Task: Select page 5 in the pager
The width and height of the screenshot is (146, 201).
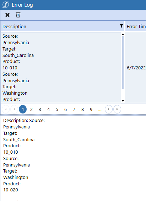Action: pos(57,109)
